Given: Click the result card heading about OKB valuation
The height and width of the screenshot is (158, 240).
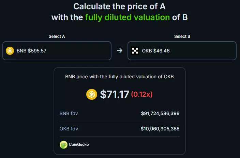Looking at the screenshot, I should 119,77.
